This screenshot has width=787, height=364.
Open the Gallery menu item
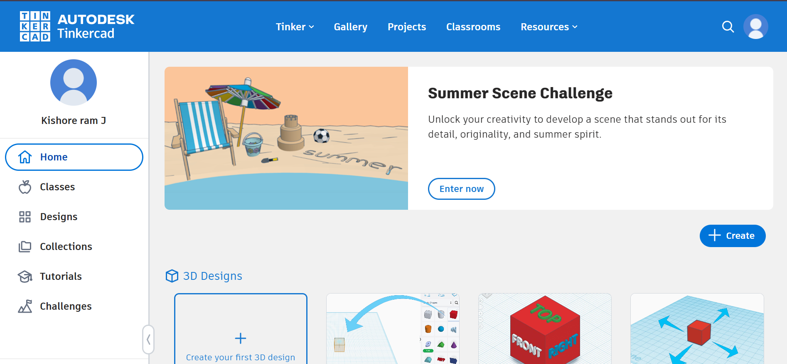pyautogui.click(x=350, y=27)
